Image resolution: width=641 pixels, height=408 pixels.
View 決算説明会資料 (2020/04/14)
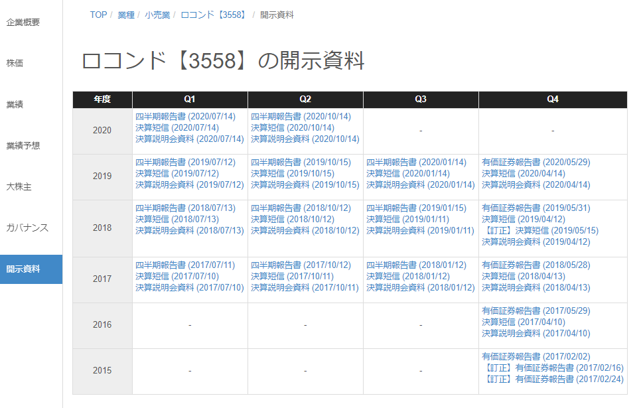click(536, 185)
